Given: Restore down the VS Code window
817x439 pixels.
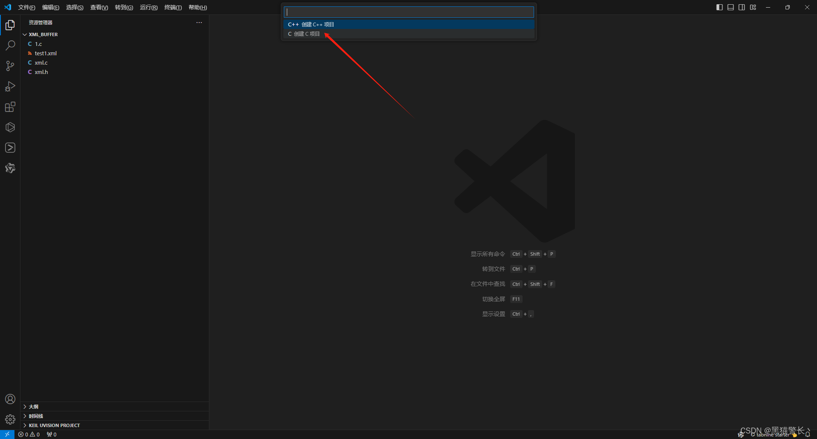Looking at the screenshot, I should point(788,7).
